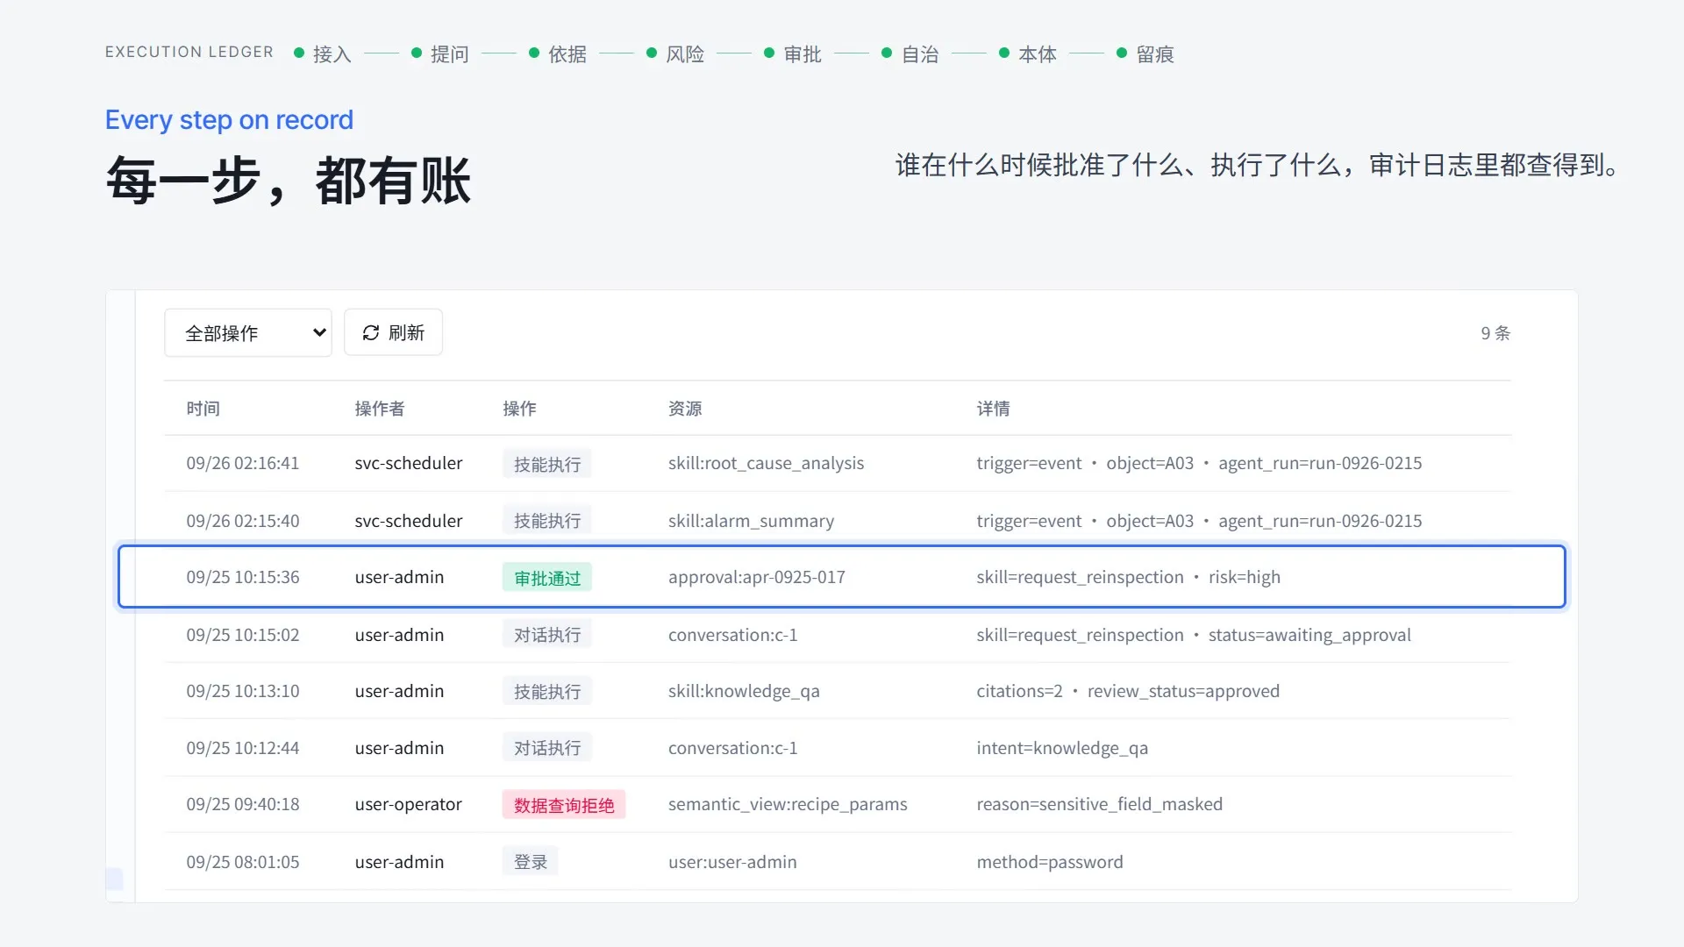Click svc-scheduler in the alarm_summary row

408,521
